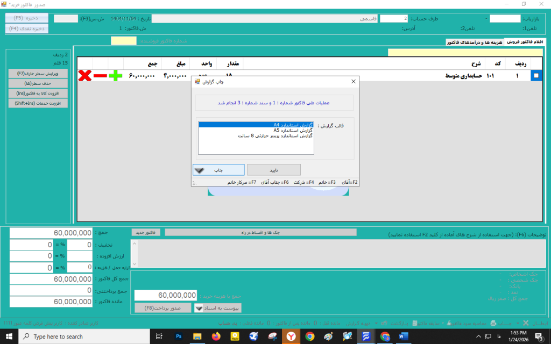Viewport: 551px width, 344px height.
Task: Toggle the checkbox for row 1
Action: click(536, 76)
